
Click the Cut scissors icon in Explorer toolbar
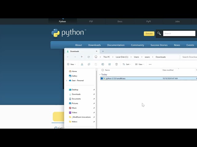click(x=82, y=64)
